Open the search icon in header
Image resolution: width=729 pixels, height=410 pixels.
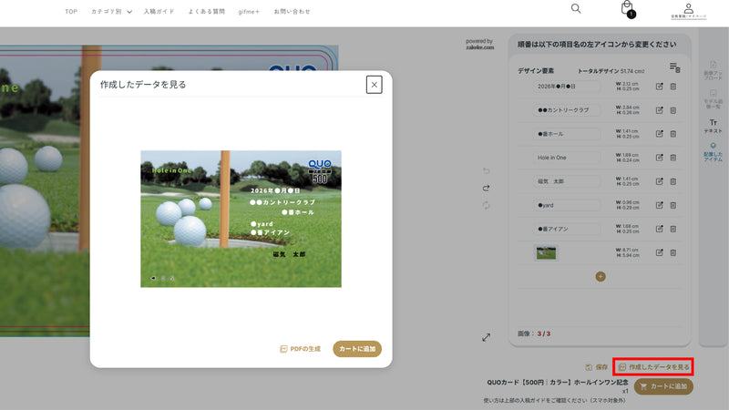tap(576, 9)
